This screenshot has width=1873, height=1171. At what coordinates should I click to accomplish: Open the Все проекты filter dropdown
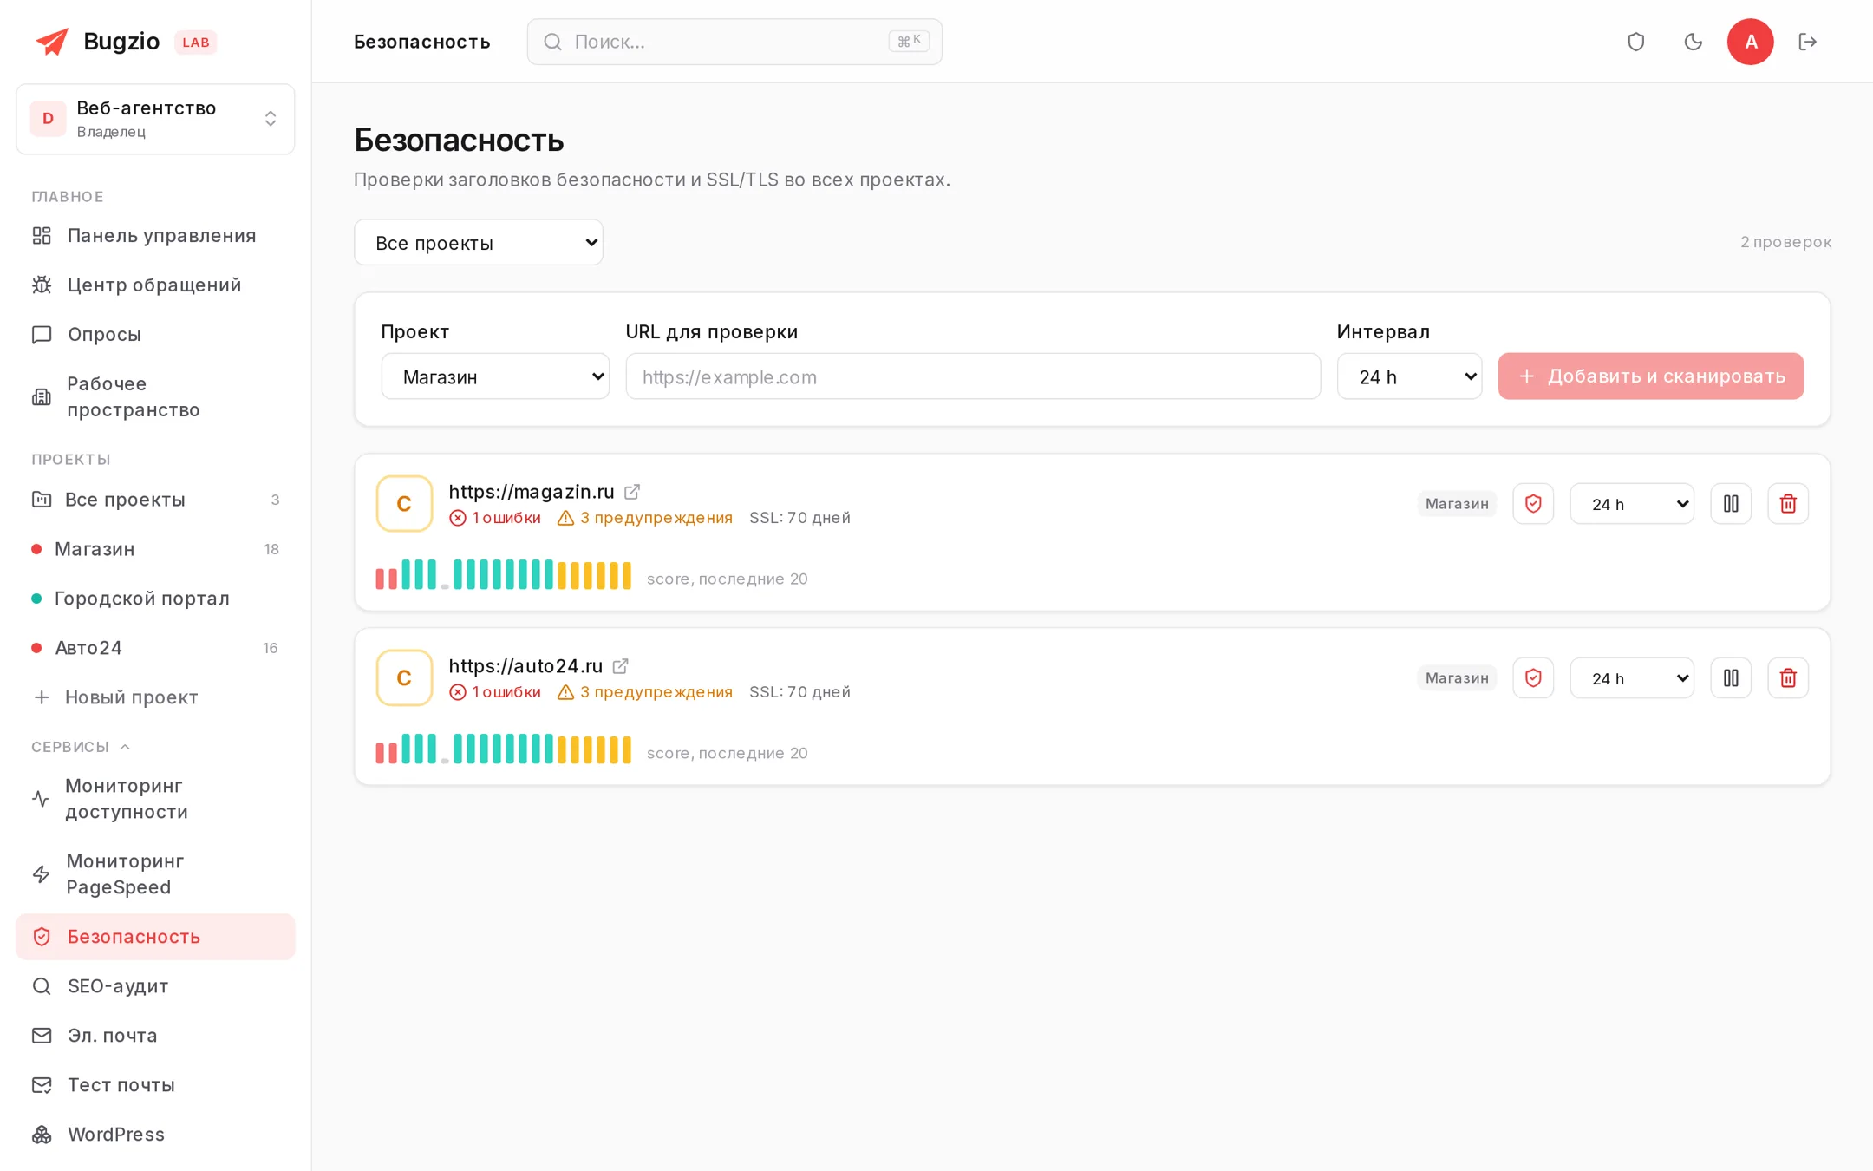pos(479,243)
